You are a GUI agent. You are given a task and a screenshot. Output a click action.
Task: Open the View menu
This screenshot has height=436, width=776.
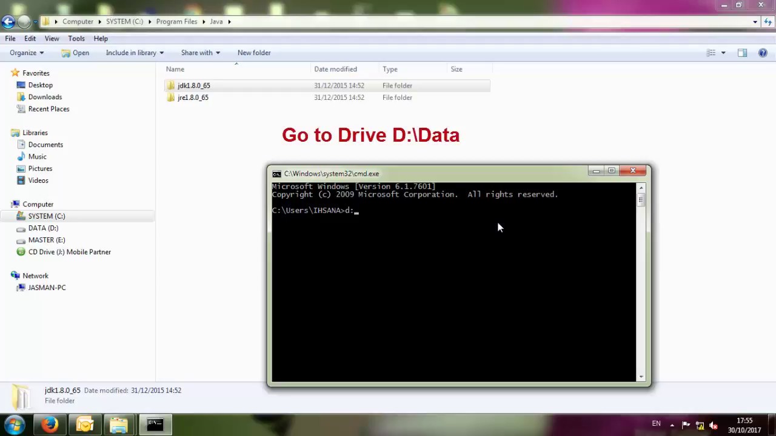tap(52, 39)
